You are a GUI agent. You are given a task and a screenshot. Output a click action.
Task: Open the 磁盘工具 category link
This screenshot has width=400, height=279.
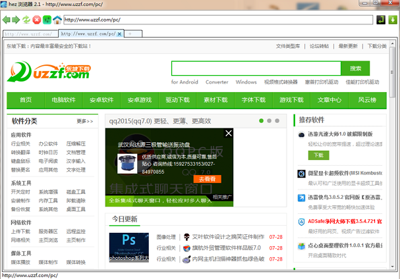point(76,192)
